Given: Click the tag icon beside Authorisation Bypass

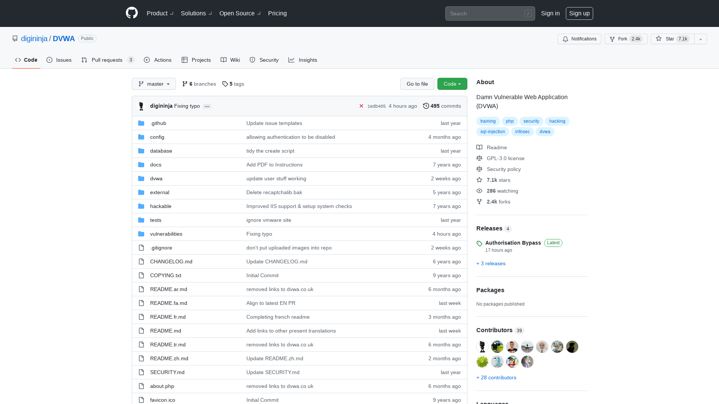Looking at the screenshot, I should (479, 244).
